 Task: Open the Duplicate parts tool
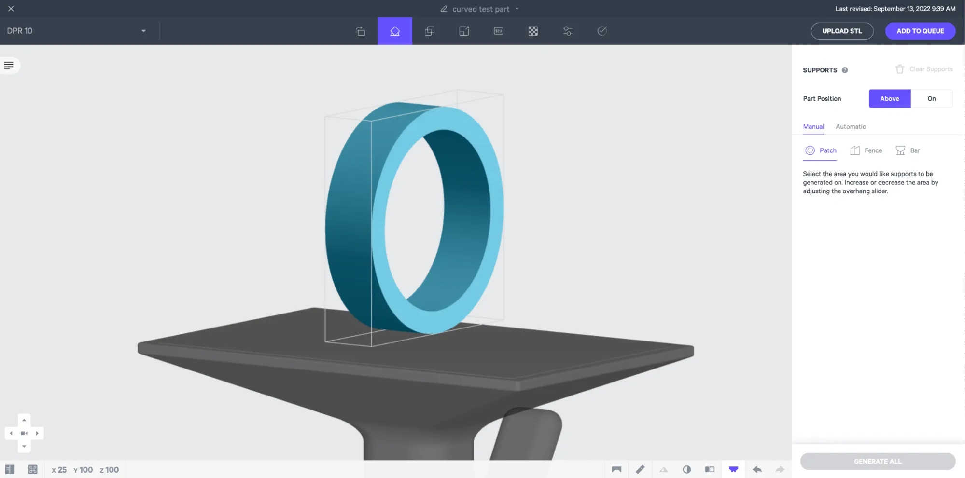pos(429,31)
